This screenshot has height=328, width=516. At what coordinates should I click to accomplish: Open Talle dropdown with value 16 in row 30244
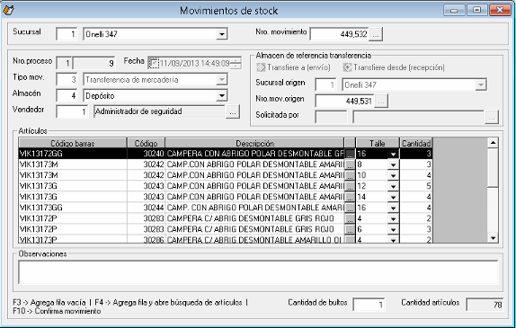pyautogui.click(x=393, y=208)
